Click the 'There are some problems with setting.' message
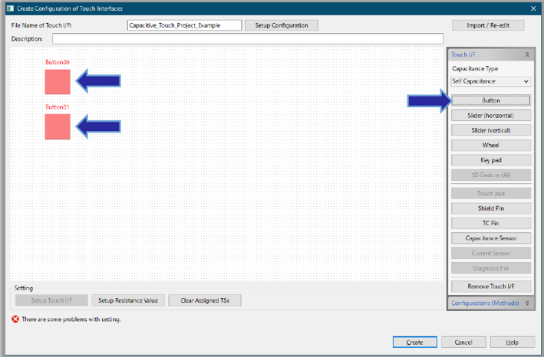This screenshot has height=357, width=544. tap(71, 319)
